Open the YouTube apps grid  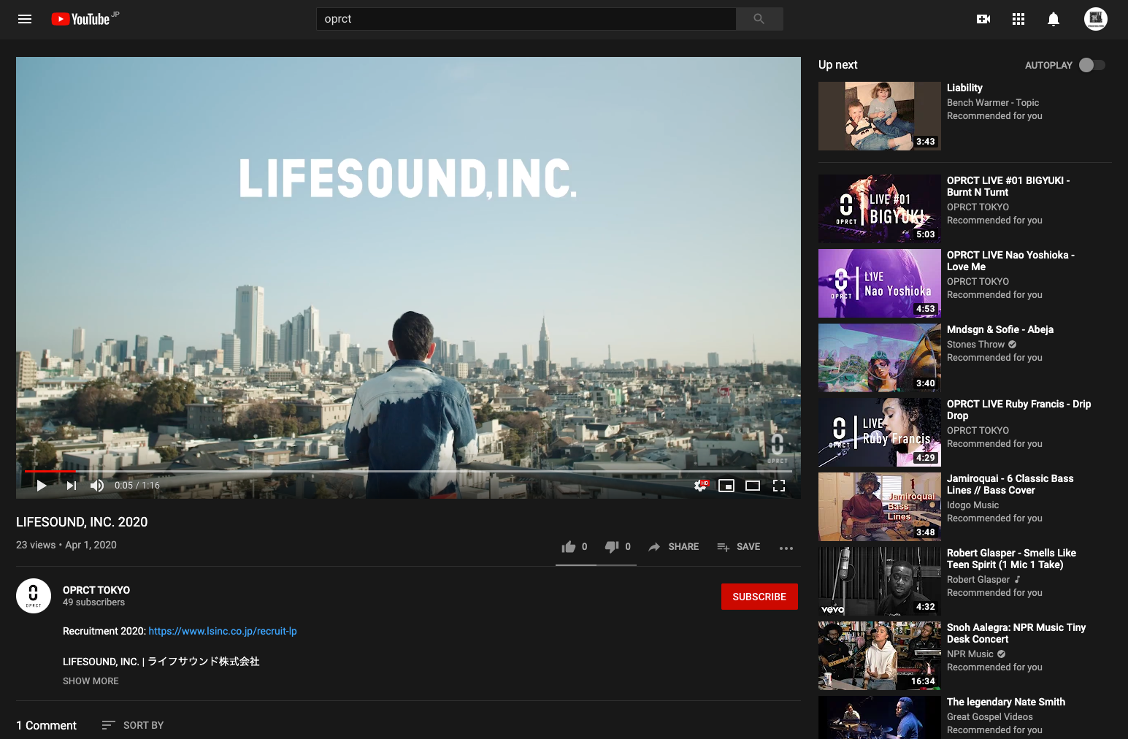(x=1018, y=19)
